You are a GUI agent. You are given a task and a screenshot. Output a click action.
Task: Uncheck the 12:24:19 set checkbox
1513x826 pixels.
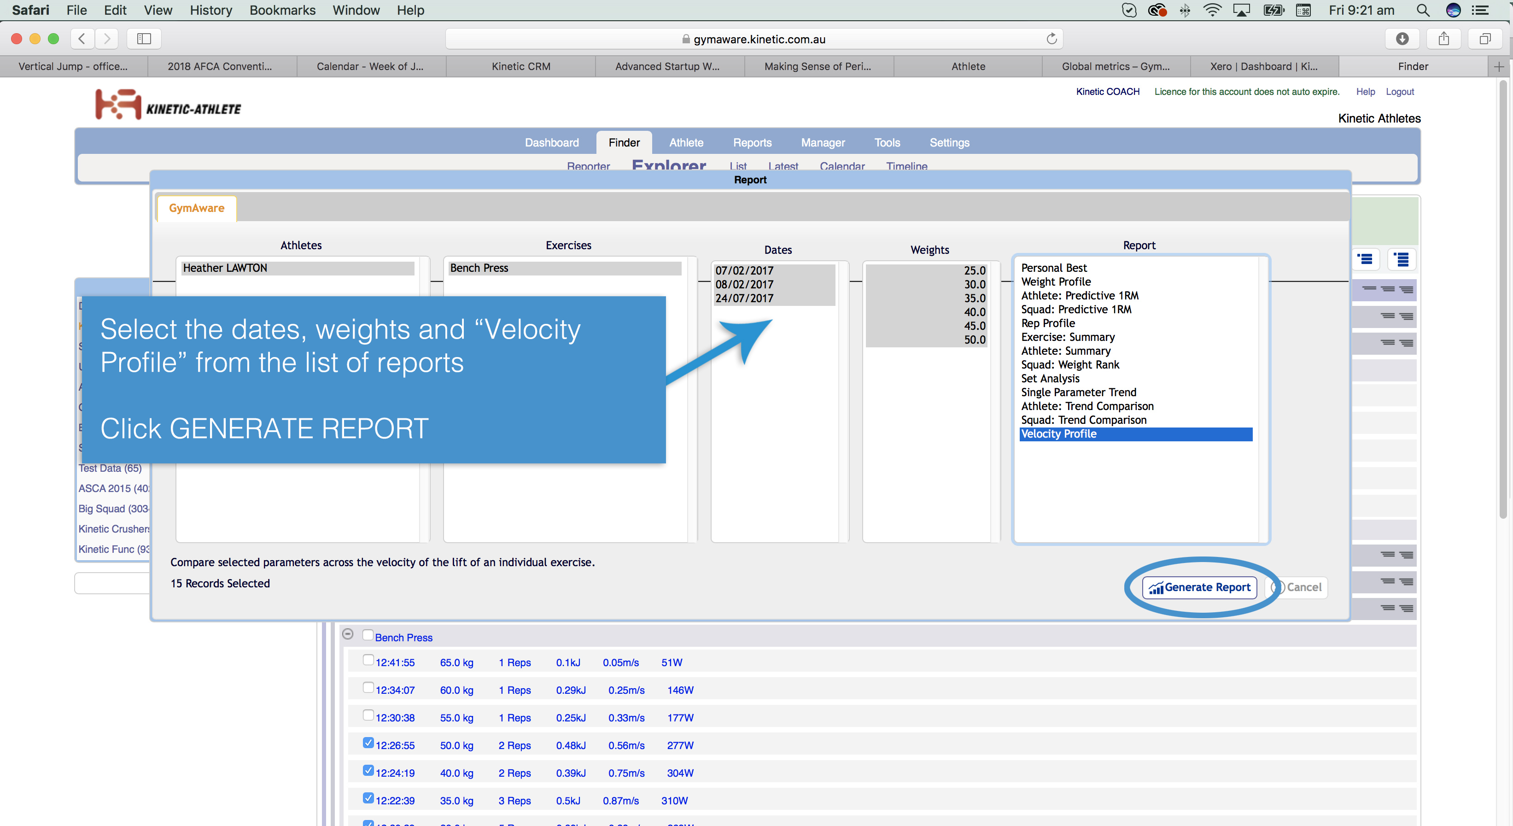[368, 770]
